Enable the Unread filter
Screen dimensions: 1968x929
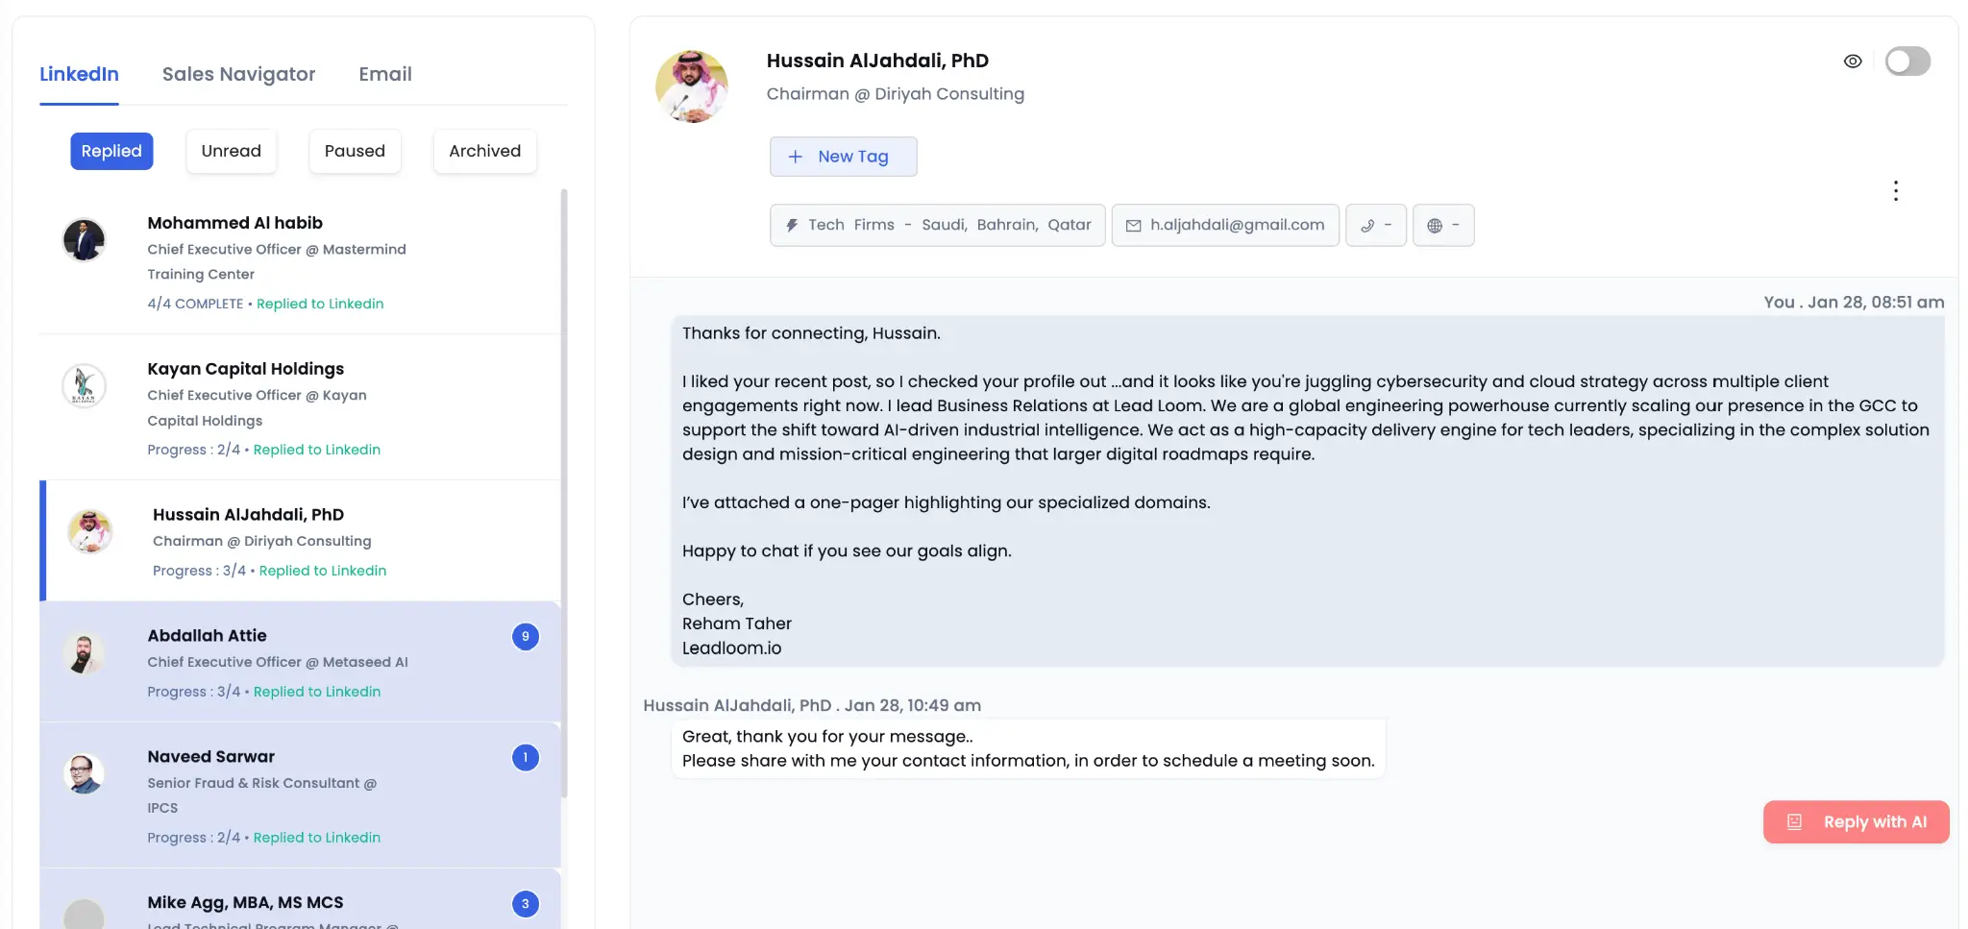231,151
